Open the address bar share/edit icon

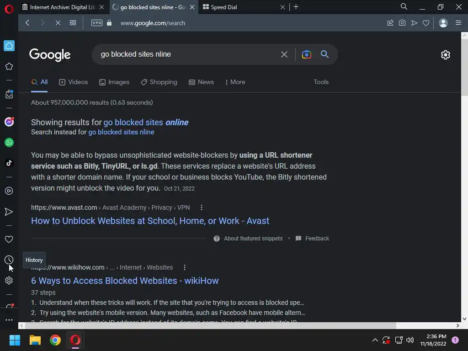[x=390, y=23]
